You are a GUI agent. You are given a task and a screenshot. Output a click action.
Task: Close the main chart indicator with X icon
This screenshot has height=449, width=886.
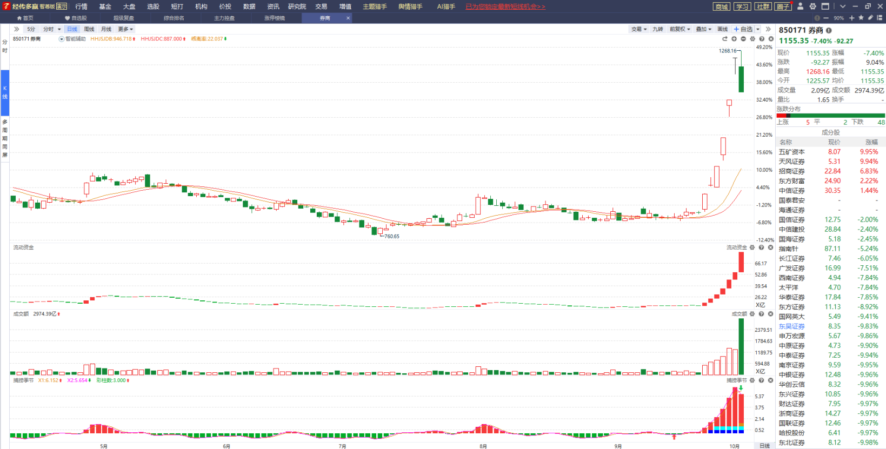[771, 39]
